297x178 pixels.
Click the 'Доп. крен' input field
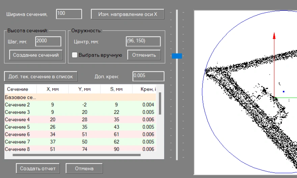tap(148, 76)
